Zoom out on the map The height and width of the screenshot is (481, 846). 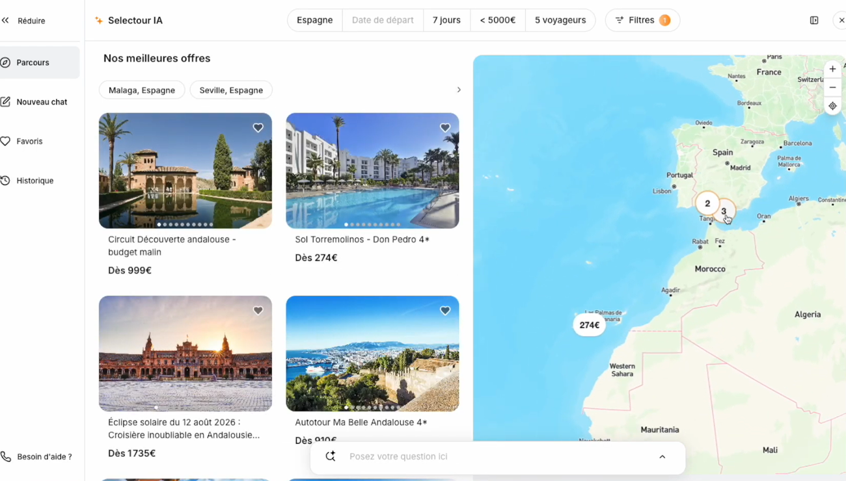[x=832, y=87]
